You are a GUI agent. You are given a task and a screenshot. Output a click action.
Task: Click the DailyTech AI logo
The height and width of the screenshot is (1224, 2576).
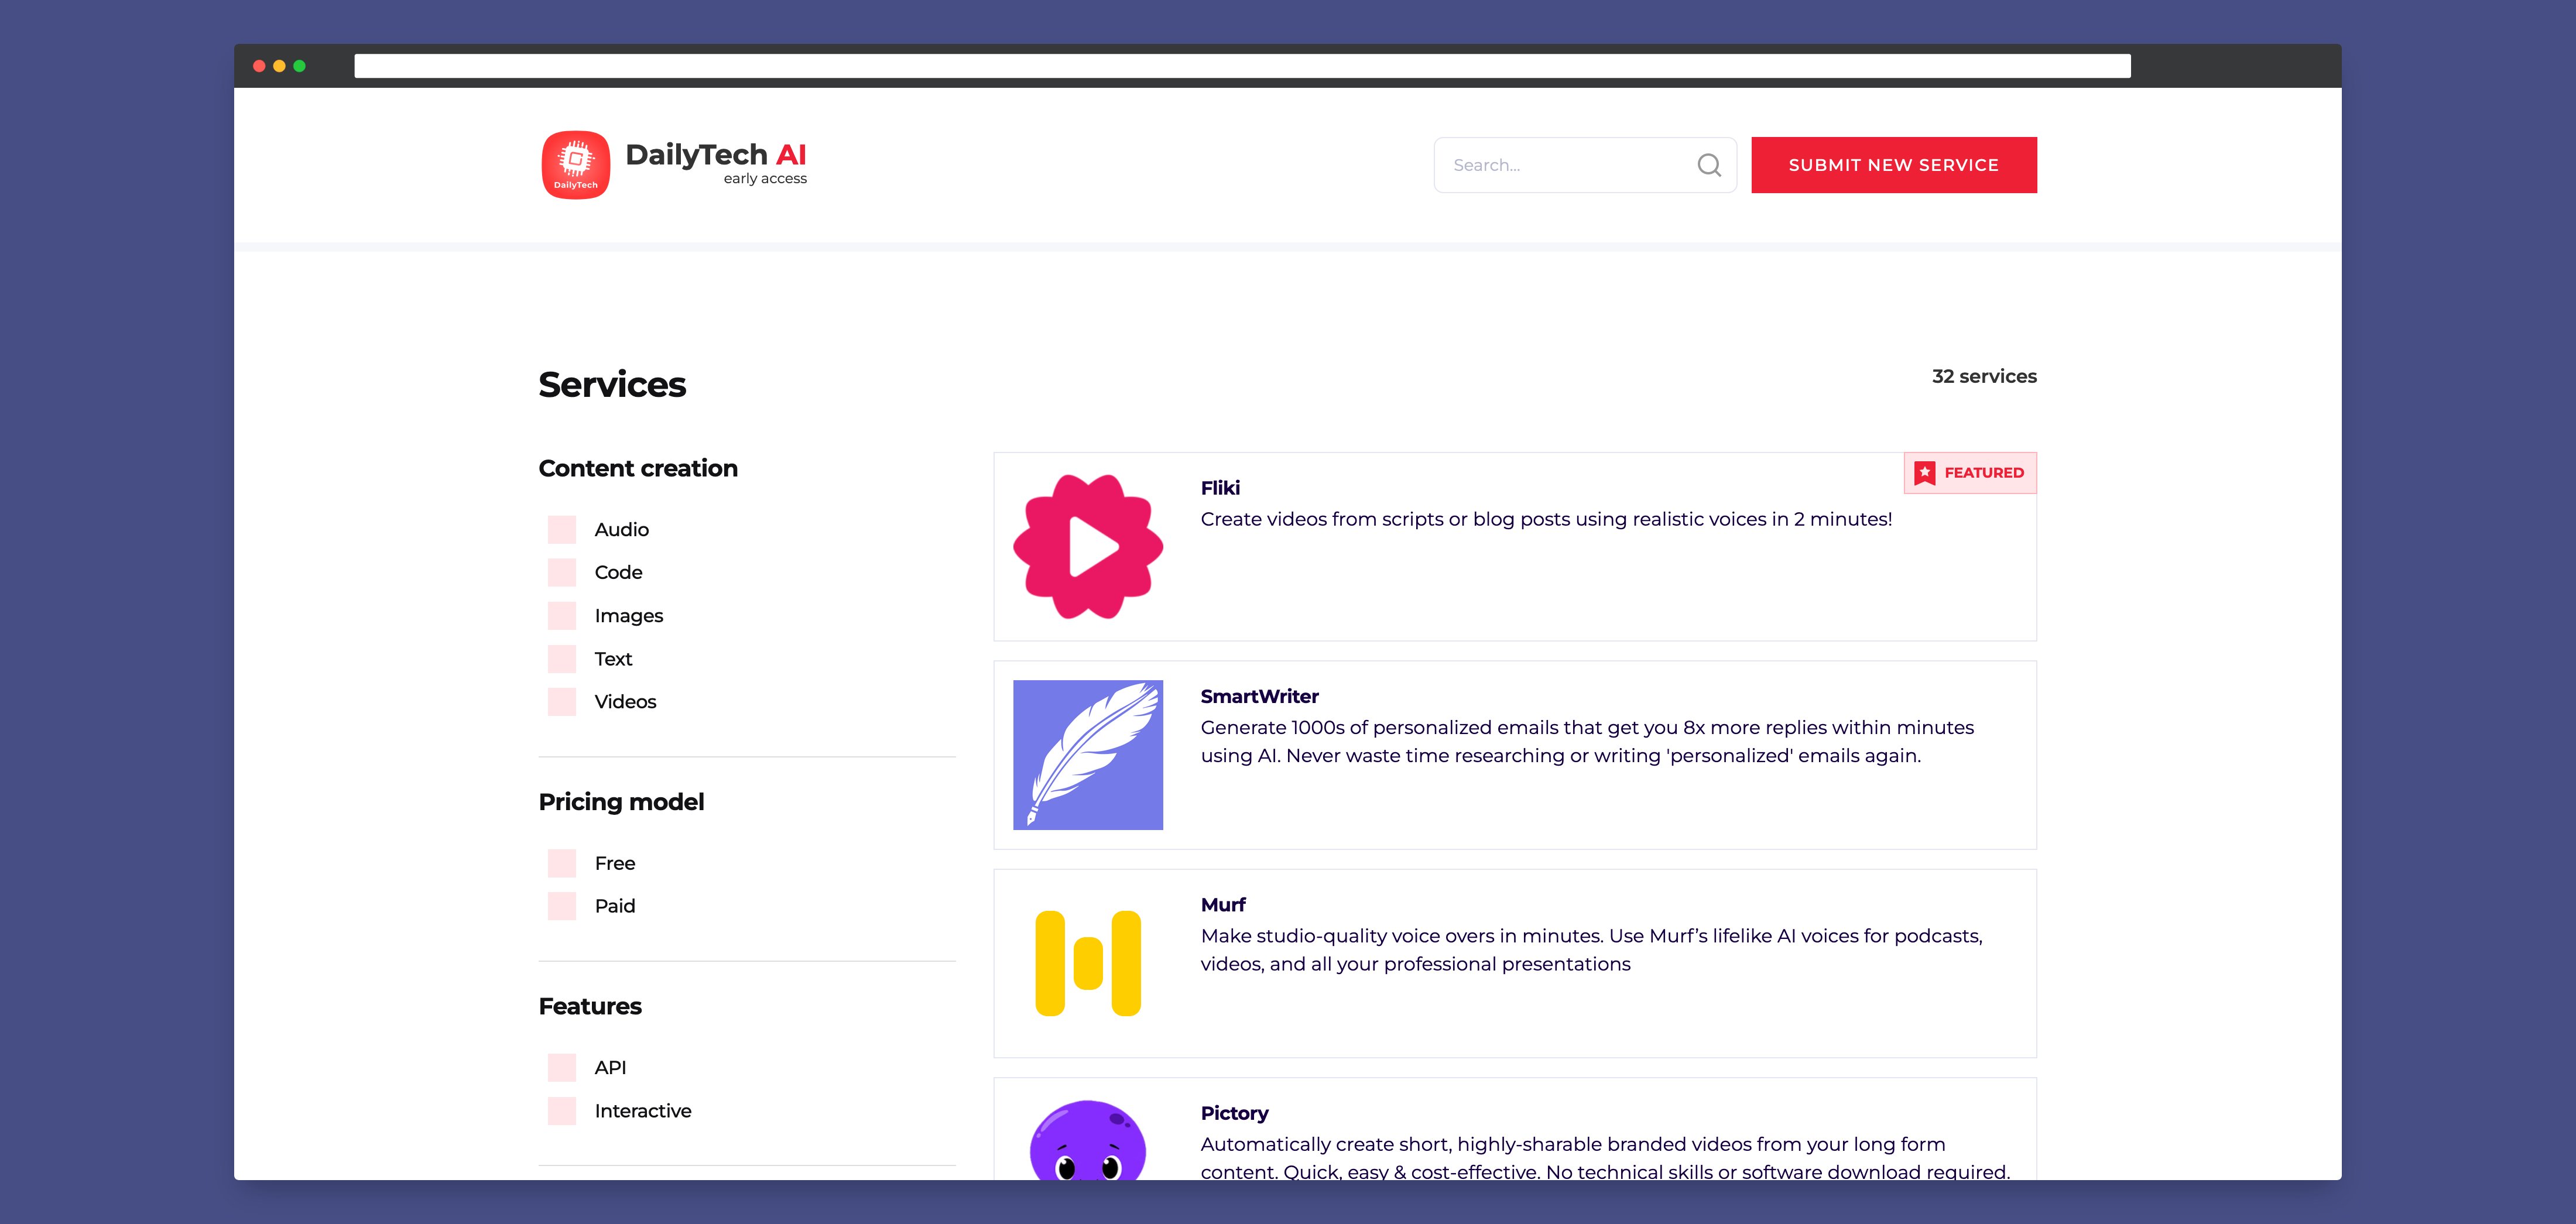pos(575,164)
